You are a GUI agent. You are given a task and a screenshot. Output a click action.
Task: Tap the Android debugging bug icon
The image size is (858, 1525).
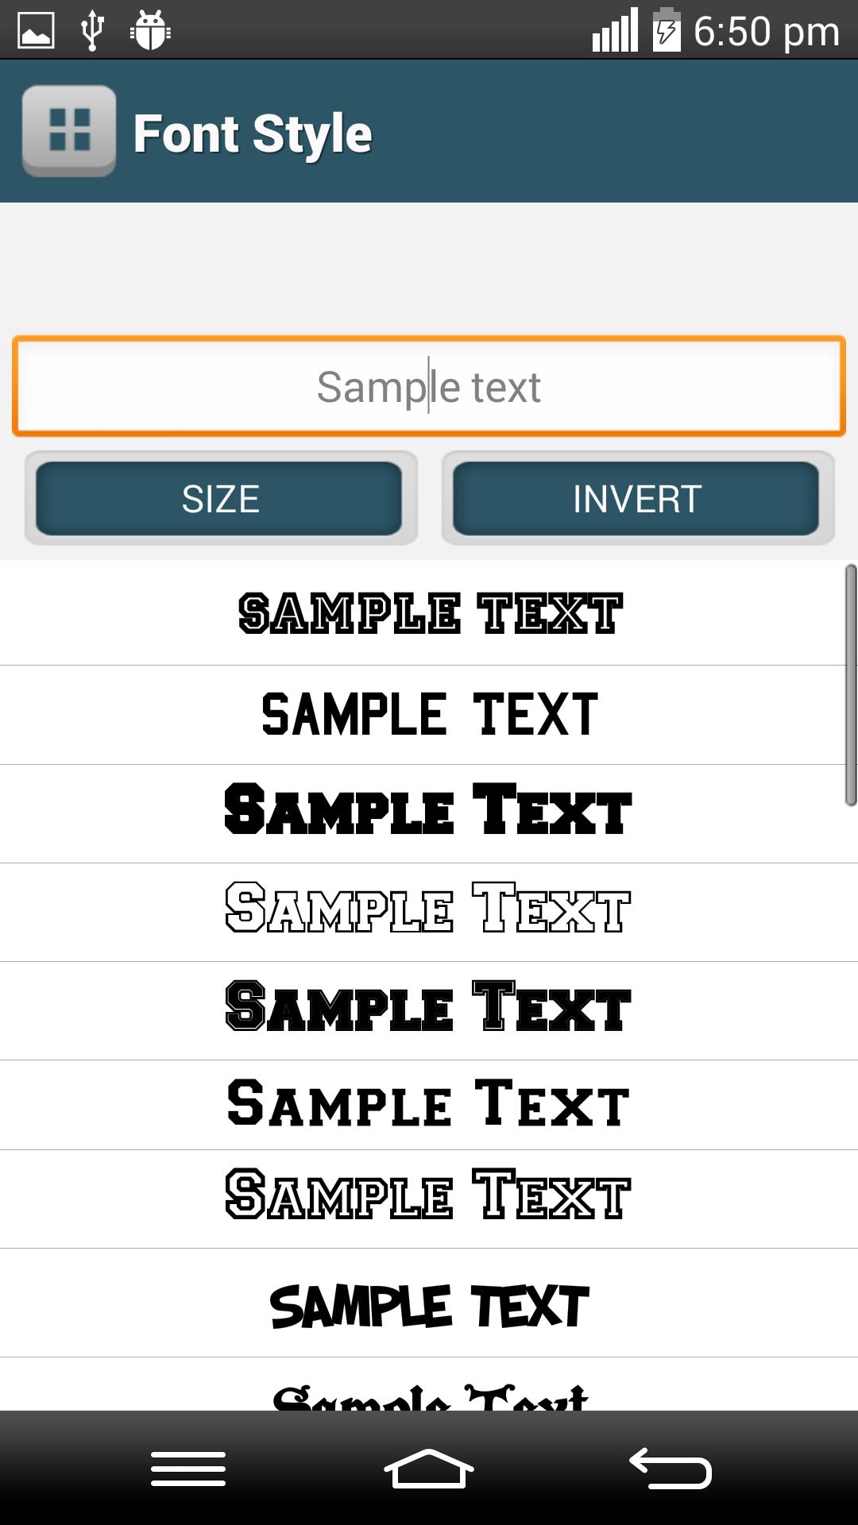coord(149,31)
